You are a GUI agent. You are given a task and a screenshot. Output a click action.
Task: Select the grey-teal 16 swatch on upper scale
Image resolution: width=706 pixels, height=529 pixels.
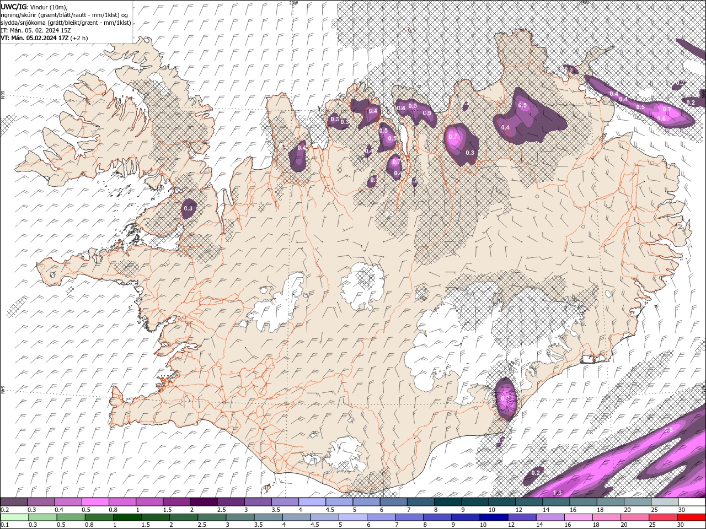(x=583, y=502)
